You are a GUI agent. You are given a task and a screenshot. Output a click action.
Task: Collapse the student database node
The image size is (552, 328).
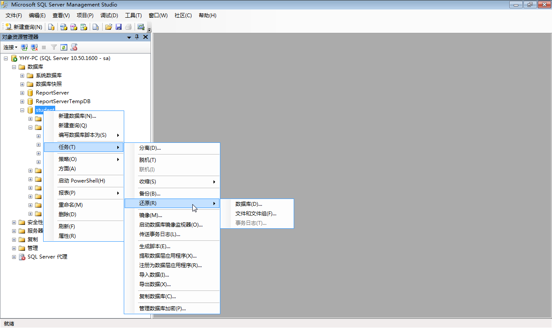(x=22, y=110)
